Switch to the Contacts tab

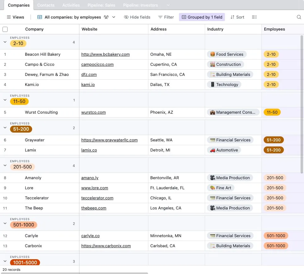[x=46, y=5]
